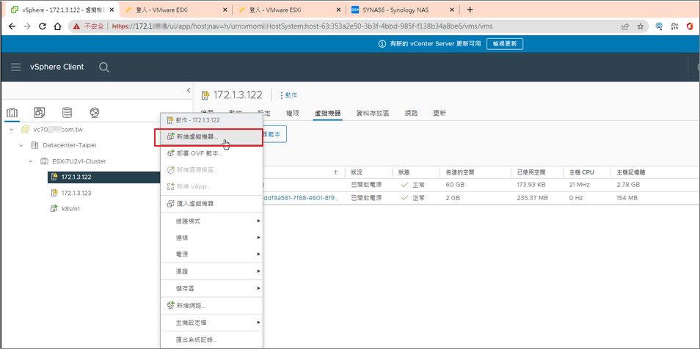700x349 pixels.
Task: Select Datacenter-Taipei in the tree
Action: click(70, 145)
